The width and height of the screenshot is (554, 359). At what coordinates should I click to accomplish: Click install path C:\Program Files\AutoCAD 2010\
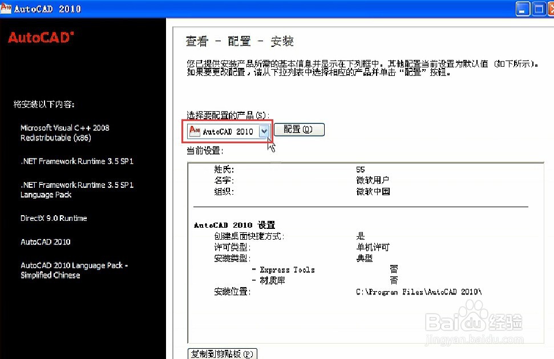(x=419, y=292)
